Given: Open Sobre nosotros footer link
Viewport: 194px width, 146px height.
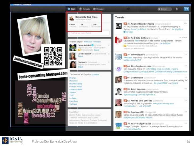Looking at the screenshot, I should tap(88, 115).
